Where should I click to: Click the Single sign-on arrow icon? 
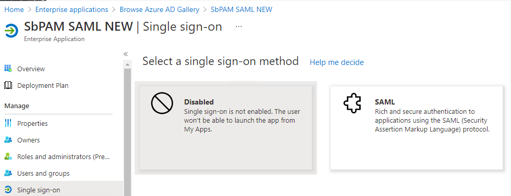point(8,190)
